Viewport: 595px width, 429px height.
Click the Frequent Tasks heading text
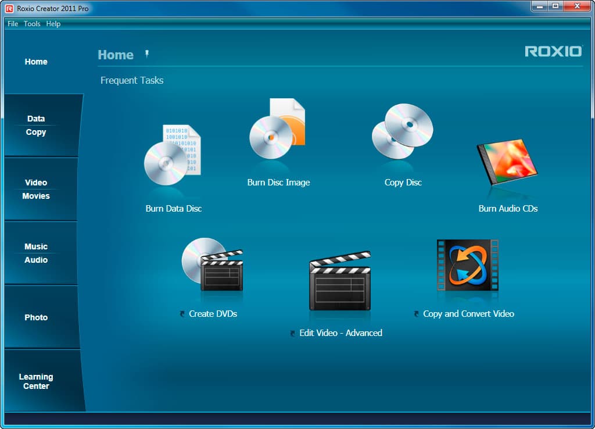[132, 80]
